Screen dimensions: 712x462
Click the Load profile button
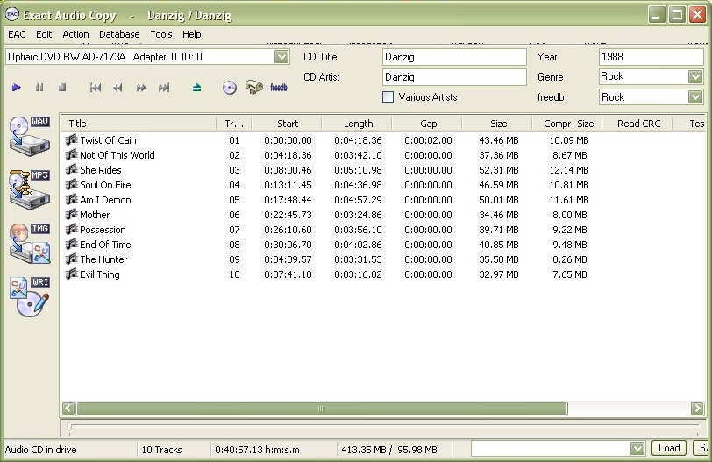[x=669, y=448]
